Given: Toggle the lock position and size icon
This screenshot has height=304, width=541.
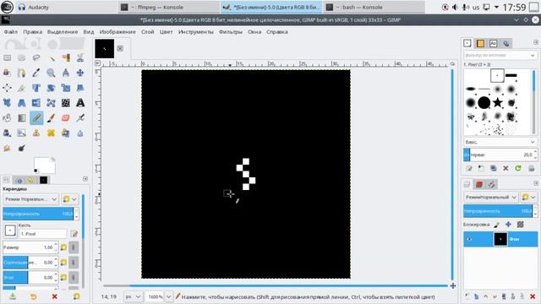Looking at the screenshot, I should click(508, 225).
